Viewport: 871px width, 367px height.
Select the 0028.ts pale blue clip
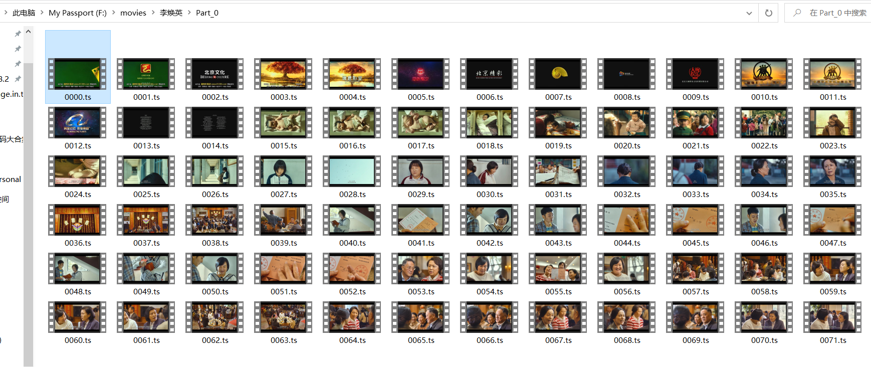coord(352,171)
